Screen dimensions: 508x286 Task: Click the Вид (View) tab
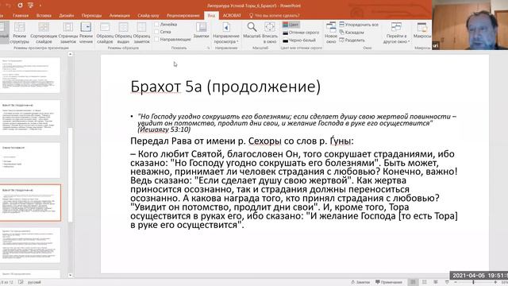tap(211, 15)
